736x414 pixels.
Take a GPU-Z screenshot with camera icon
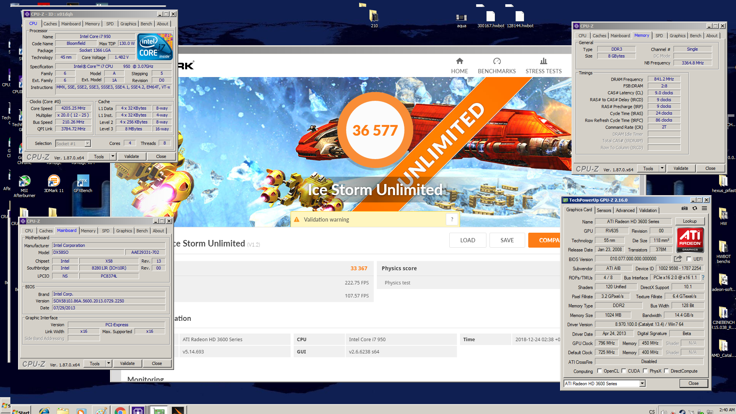point(684,209)
